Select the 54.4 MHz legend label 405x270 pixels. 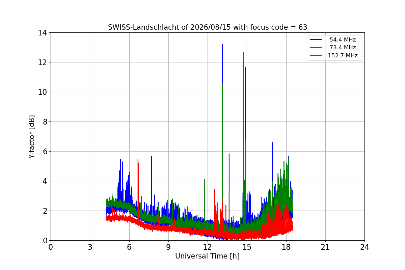click(x=343, y=40)
